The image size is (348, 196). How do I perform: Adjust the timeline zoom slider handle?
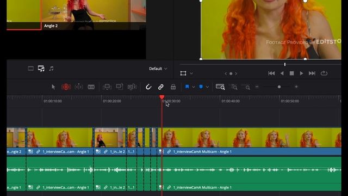(279, 87)
